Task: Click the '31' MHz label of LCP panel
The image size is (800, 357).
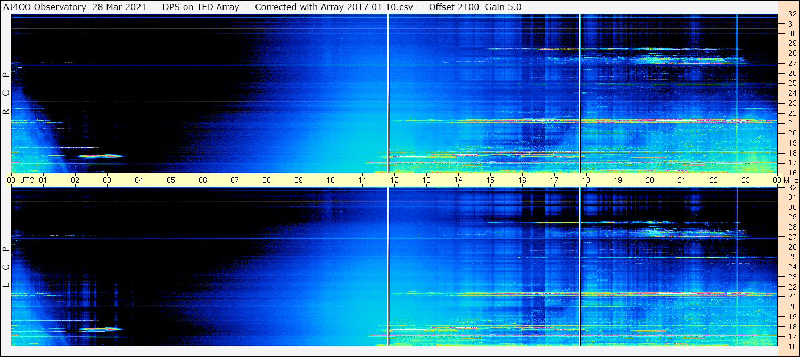Action: click(x=791, y=198)
